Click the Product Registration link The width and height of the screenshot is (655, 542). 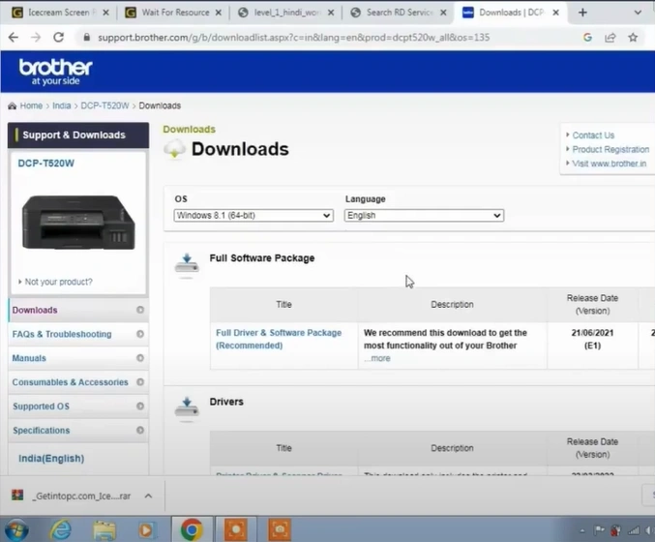click(610, 150)
